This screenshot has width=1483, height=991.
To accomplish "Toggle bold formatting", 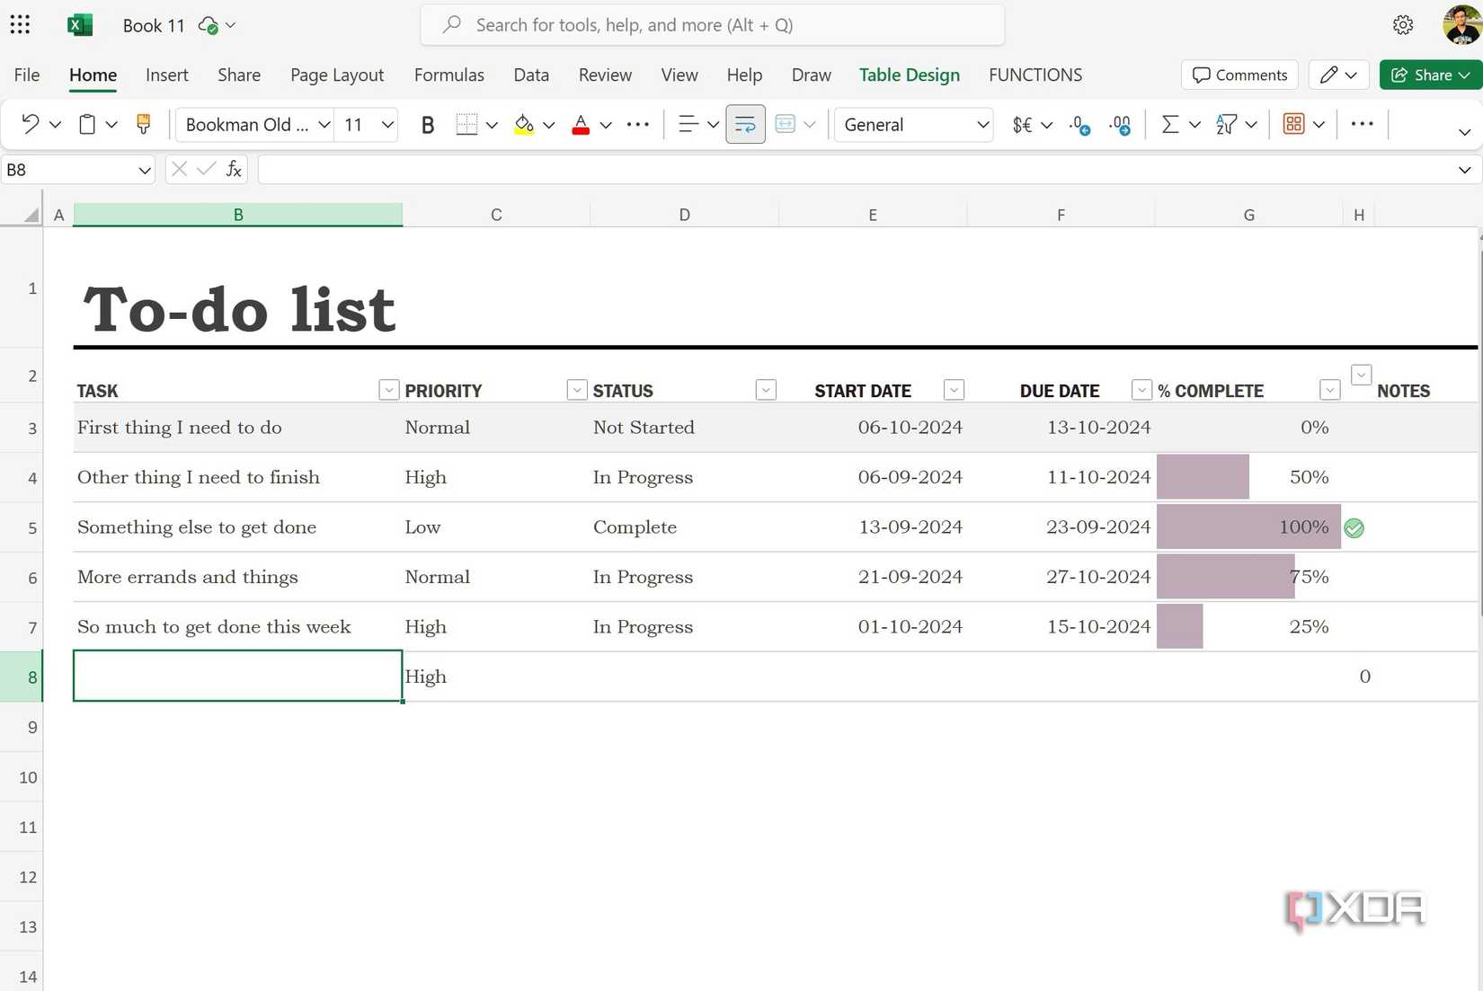I will coord(427,124).
